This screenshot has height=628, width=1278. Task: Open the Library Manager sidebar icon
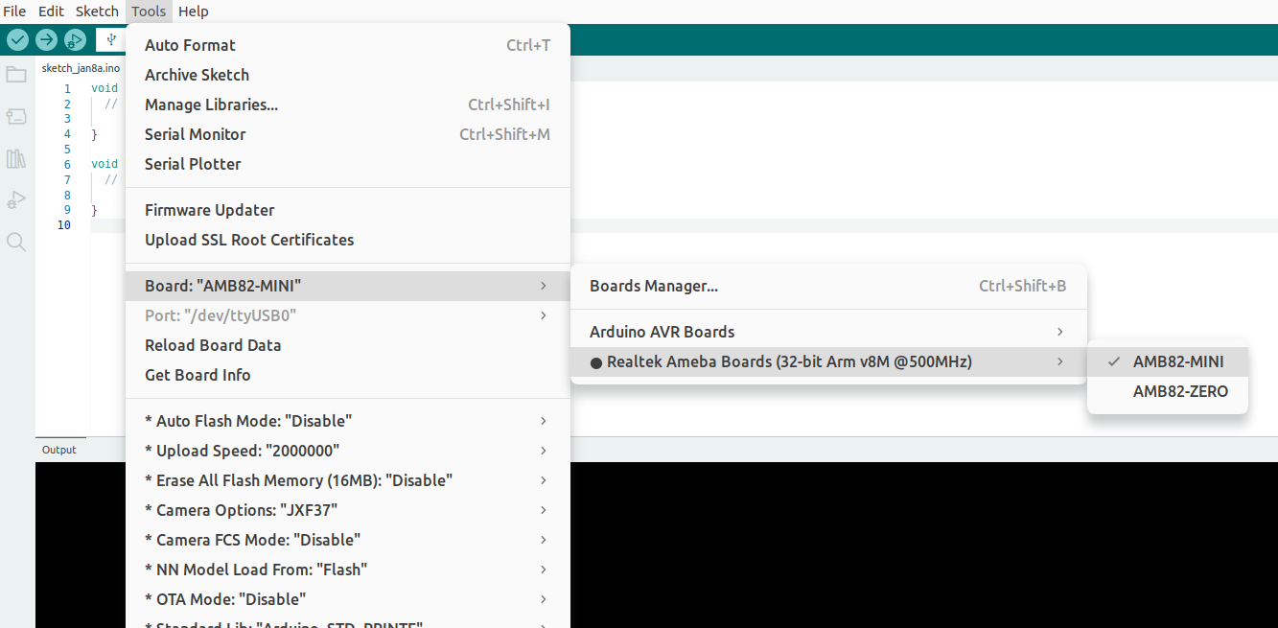tap(16, 158)
